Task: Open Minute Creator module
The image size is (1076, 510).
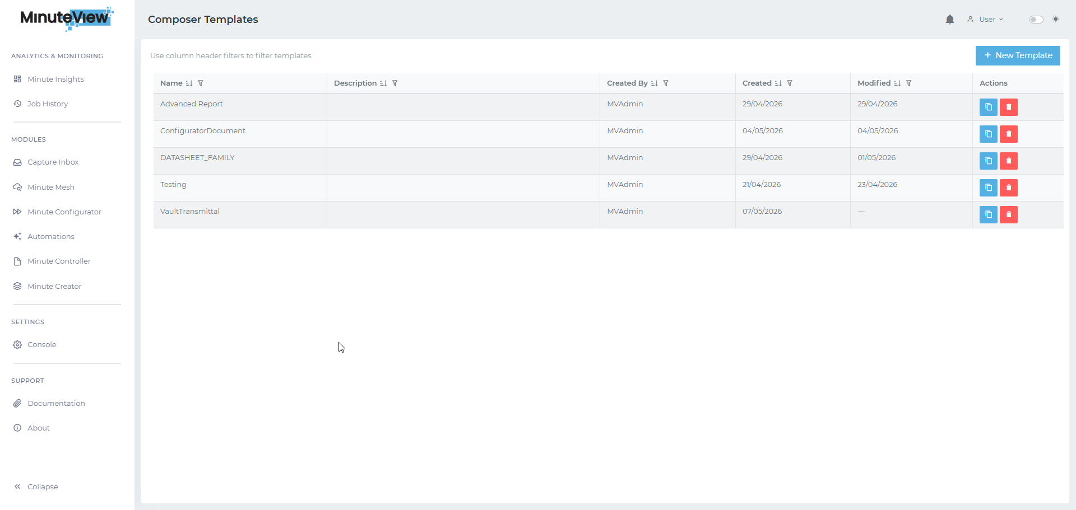Action: (x=47, y=286)
